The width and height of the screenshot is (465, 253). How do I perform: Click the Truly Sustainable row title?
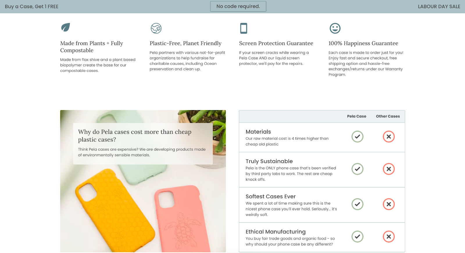[x=269, y=161]
